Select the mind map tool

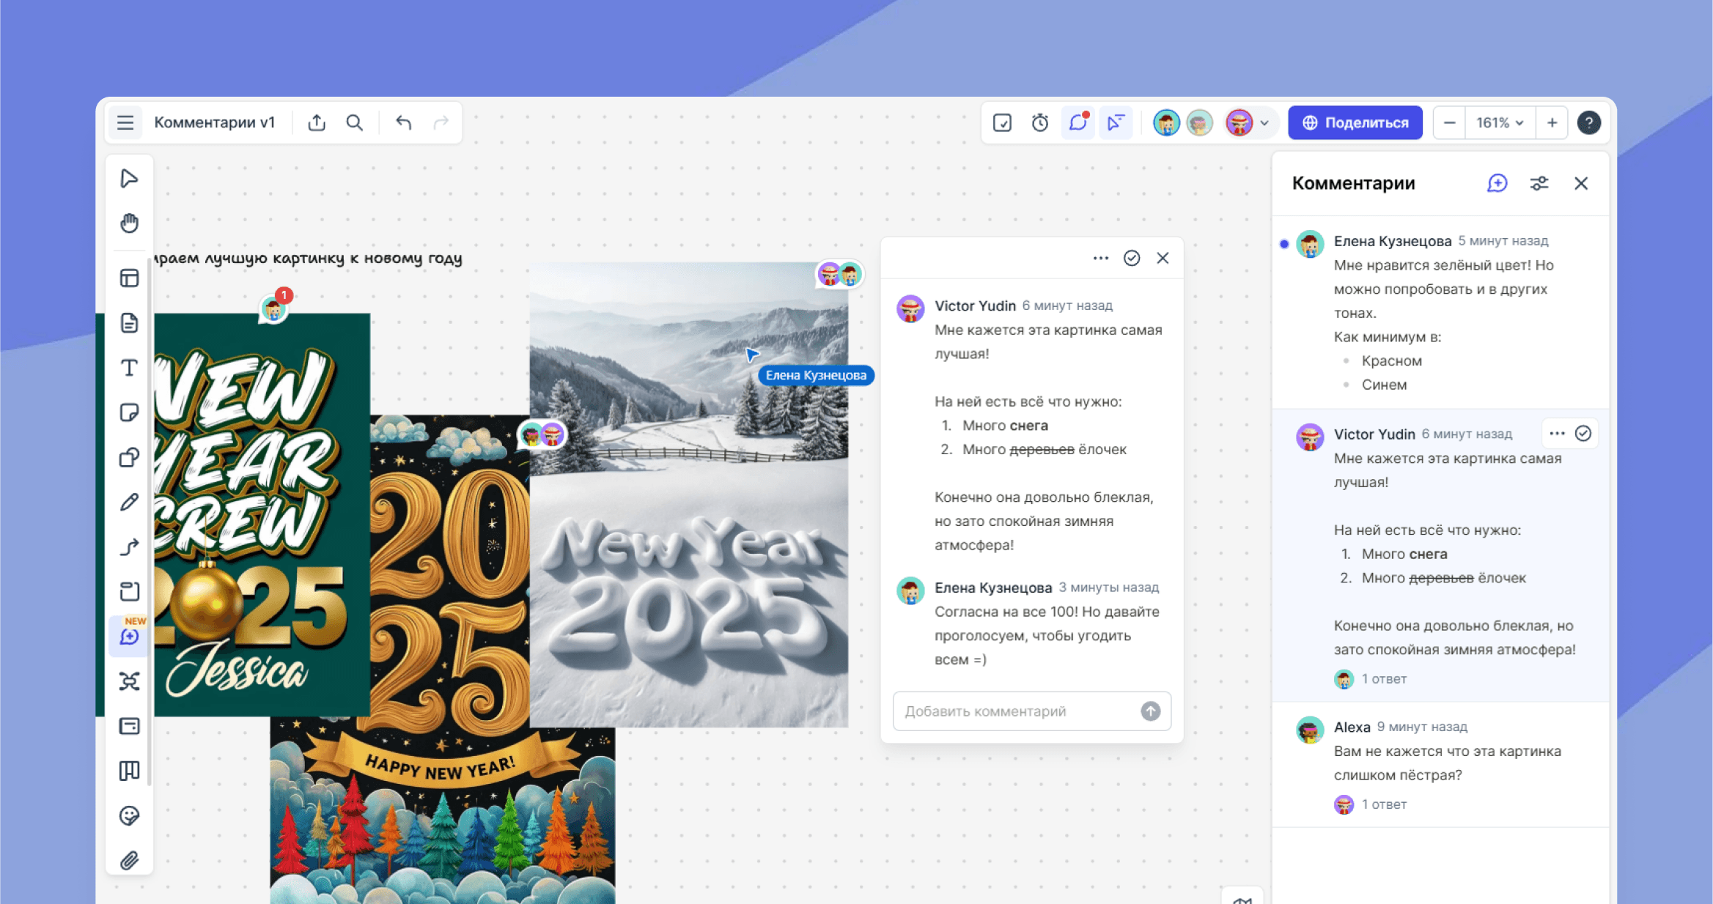[130, 681]
